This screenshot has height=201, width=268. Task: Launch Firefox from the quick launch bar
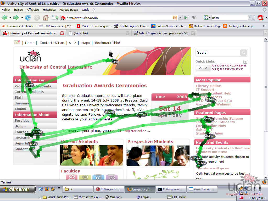47,189
